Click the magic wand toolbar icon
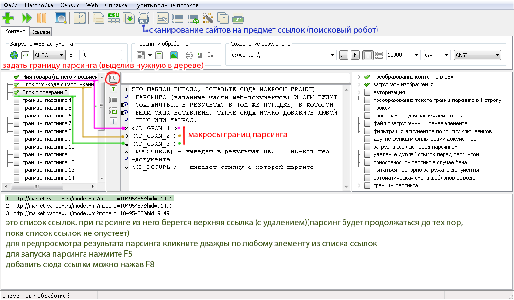The width and height of the screenshot is (514, 300). (208, 18)
